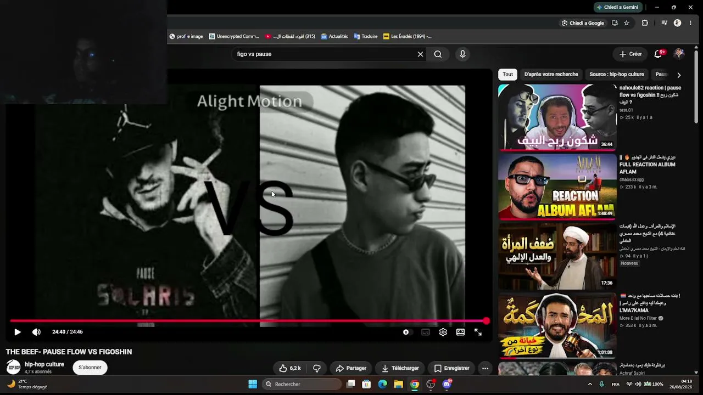Dislike the video with thumbs-down

pos(317,368)
